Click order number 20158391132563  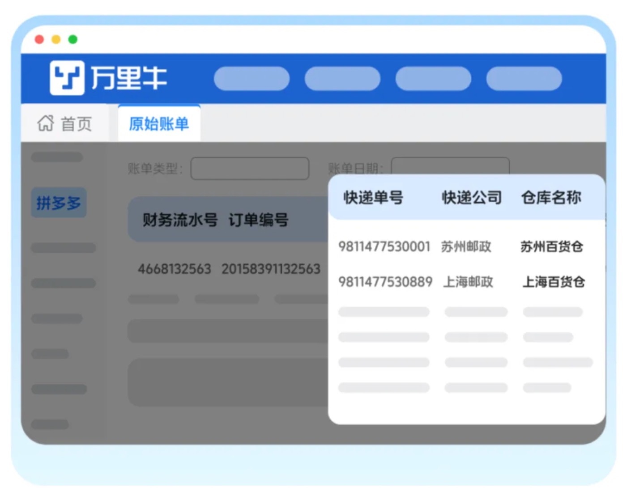point(271,269)
